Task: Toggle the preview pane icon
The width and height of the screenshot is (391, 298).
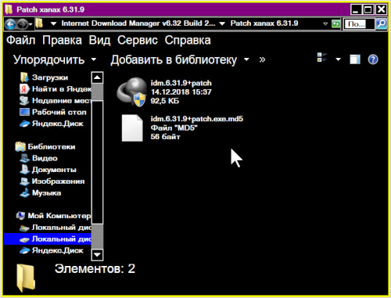Action: tap(355, 59)
